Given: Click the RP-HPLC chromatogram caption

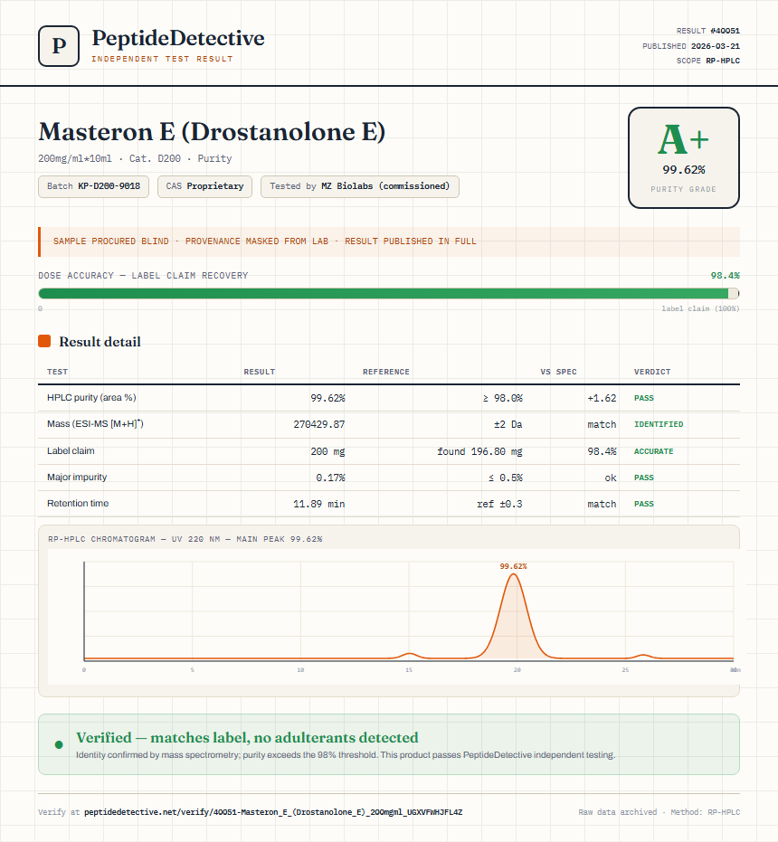Looking at the screenshot, I should tap(185, 539).
